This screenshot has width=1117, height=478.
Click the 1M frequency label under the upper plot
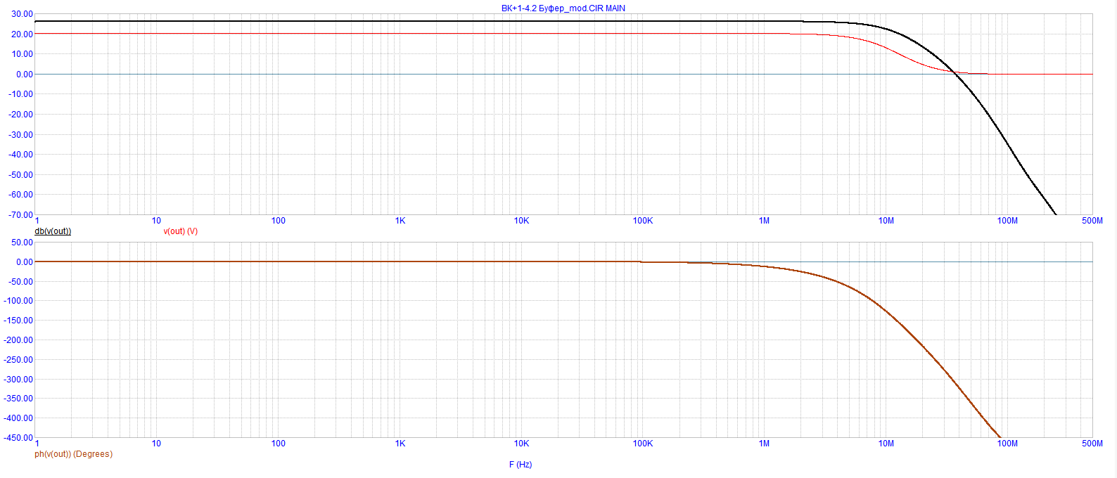tap(764, 221)
